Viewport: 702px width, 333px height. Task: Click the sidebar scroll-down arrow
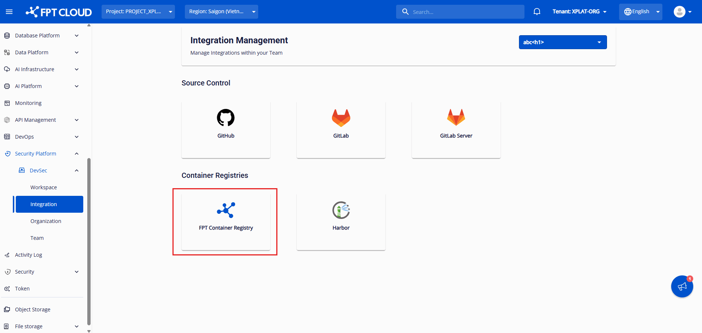tap(89, 331)
